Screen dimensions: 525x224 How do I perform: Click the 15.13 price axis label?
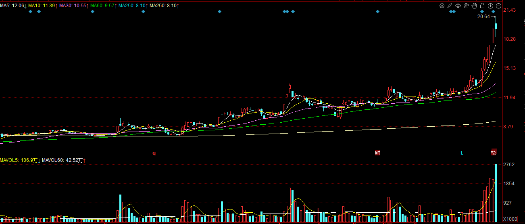point(510,68)
